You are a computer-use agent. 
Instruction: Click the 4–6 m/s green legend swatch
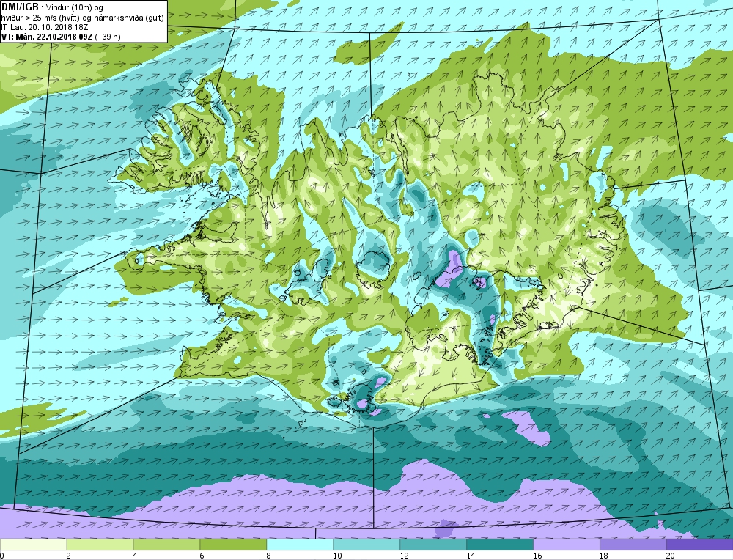point(166,545)
